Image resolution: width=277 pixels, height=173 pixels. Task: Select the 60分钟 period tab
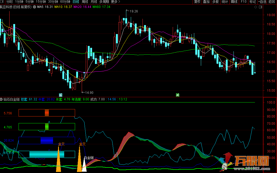coord(65,2)
